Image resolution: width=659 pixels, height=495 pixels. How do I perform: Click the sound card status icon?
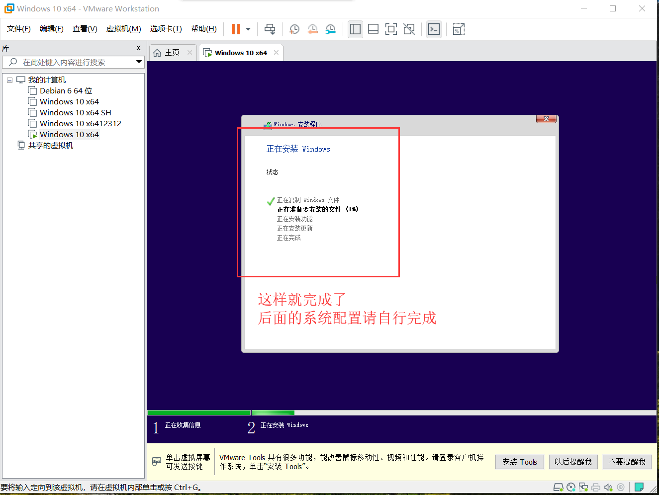pos(608,488)
